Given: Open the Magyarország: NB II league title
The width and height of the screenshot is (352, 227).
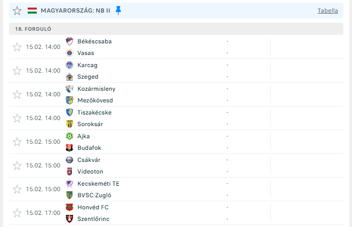Looking at the screenshot, I should pyautogui.click(x=76, y=11).
